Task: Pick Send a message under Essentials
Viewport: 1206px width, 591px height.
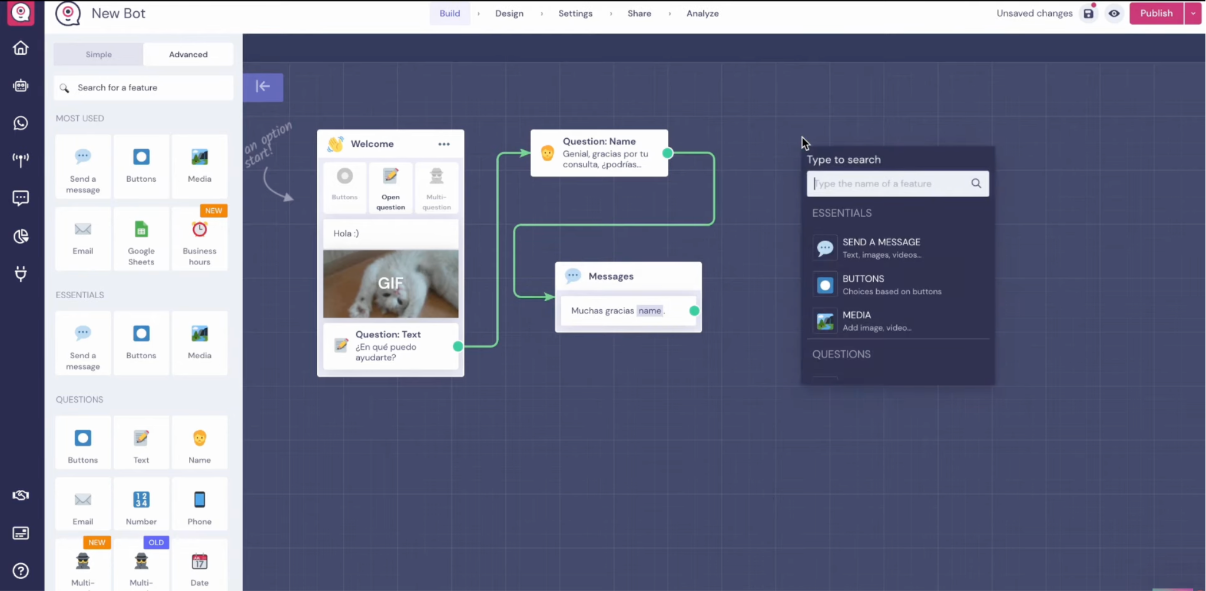Action: pyautogui.click(x=83, y=343)
